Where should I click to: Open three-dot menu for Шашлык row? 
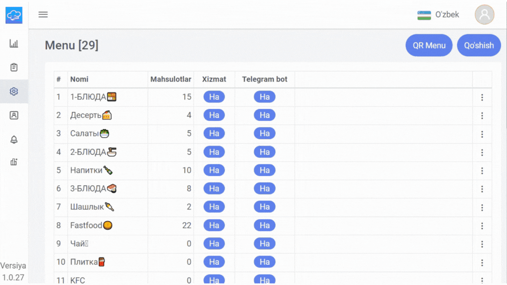(482, 208)
